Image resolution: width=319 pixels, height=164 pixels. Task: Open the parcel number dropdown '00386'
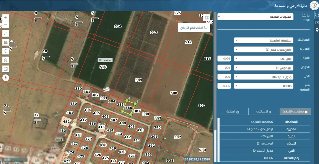coord(264,86)
